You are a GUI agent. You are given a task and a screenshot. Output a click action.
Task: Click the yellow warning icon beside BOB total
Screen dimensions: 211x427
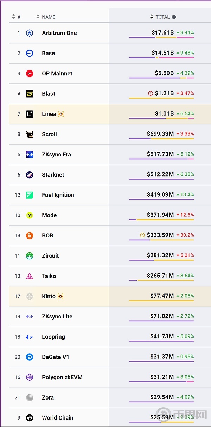pyautogui.click(x=142, y=235)
